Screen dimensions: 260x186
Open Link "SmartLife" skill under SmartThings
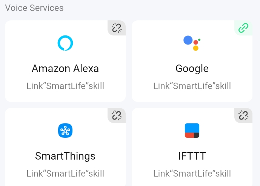tap(65, 174)
